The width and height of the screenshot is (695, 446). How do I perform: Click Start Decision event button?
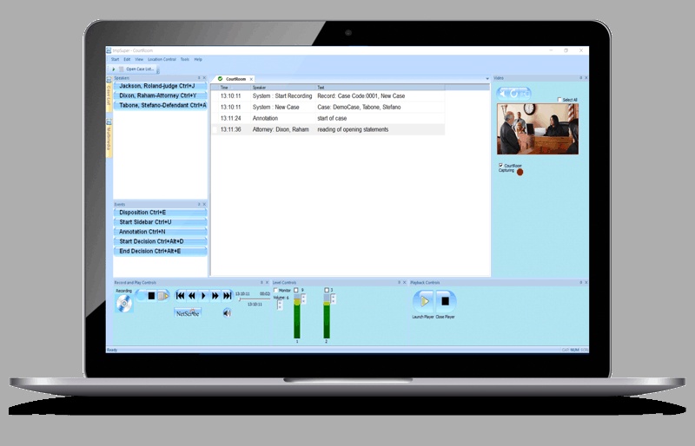[160, 242]
